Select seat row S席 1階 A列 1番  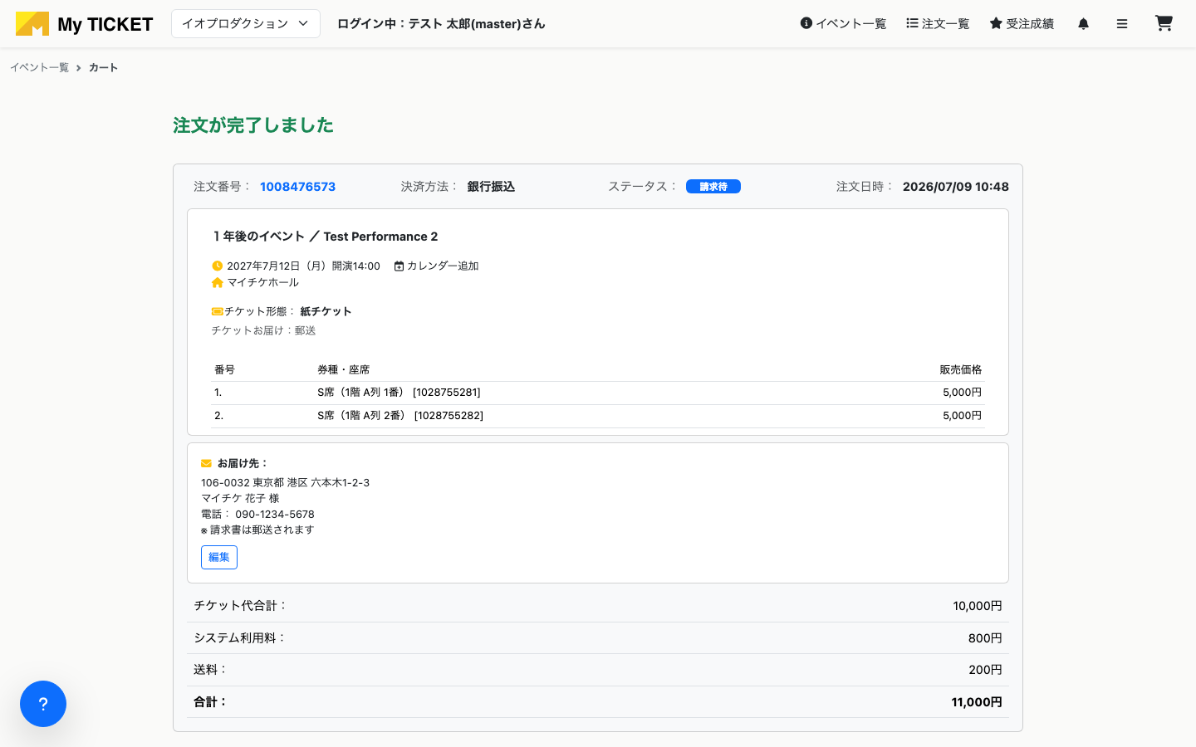(x=598, y=393)
